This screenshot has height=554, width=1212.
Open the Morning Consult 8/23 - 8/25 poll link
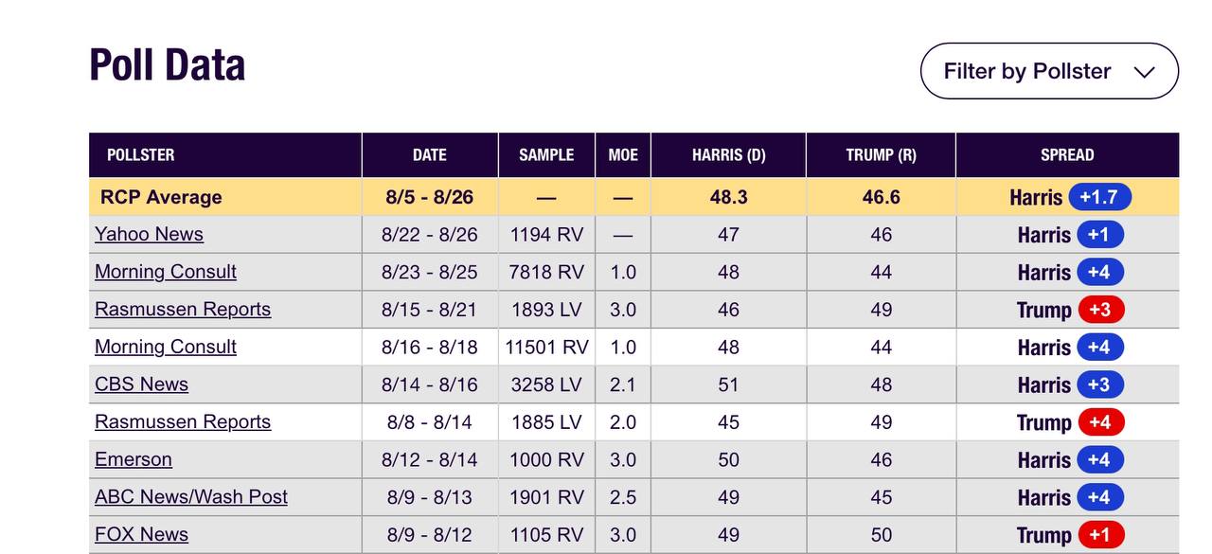point(166,272)
